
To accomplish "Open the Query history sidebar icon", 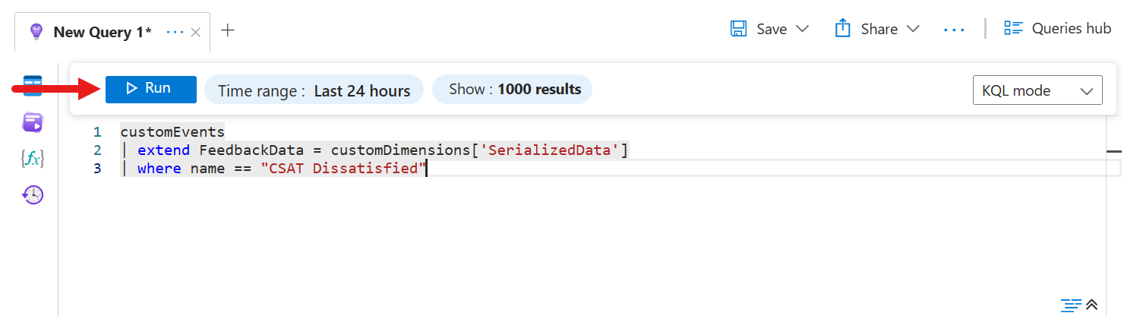I will click(33, 195).
